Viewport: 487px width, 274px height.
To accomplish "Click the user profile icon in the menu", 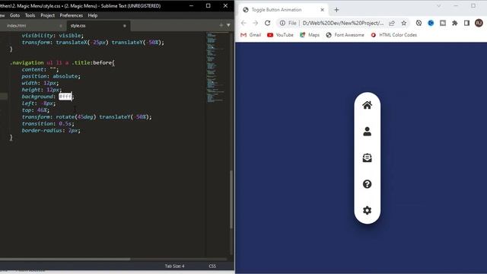I will [367, 132].
